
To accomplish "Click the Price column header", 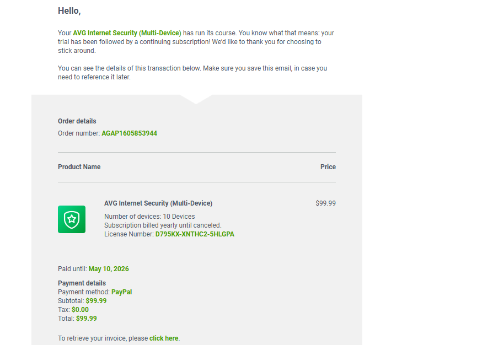I will click(x=328, y=167).
